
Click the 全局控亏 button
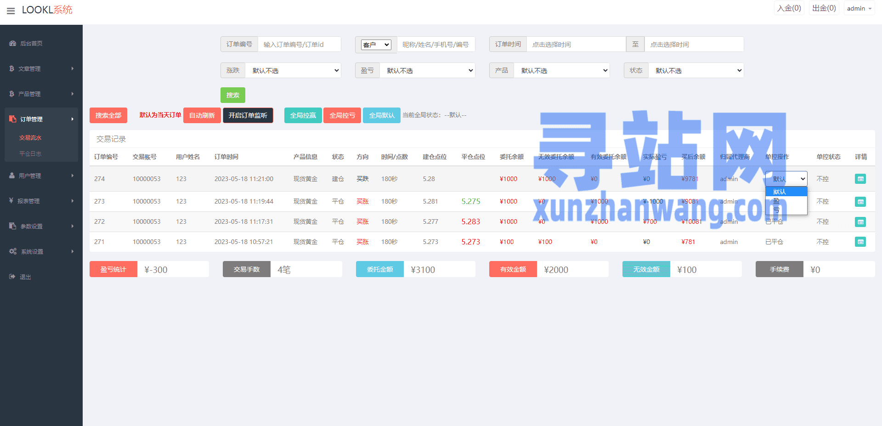click(342, 115)
